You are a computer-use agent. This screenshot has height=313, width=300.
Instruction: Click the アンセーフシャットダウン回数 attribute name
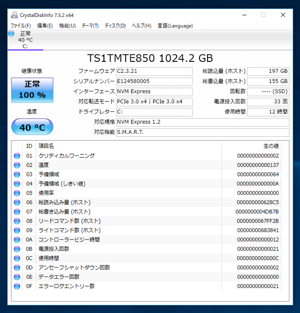click(74, 268)
